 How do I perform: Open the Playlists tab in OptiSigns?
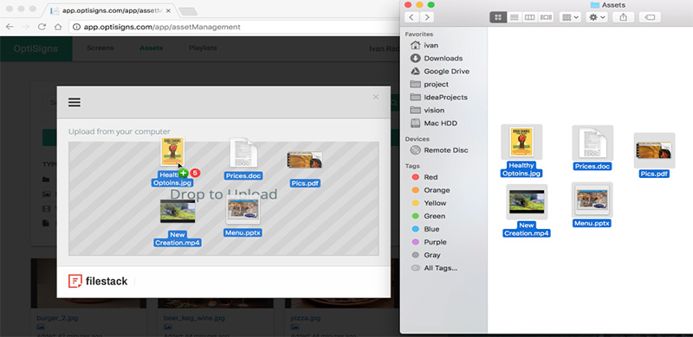[x=203, y=48]
